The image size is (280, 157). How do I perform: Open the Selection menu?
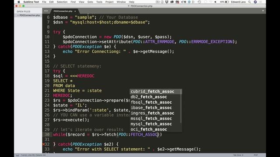point(62,2)
